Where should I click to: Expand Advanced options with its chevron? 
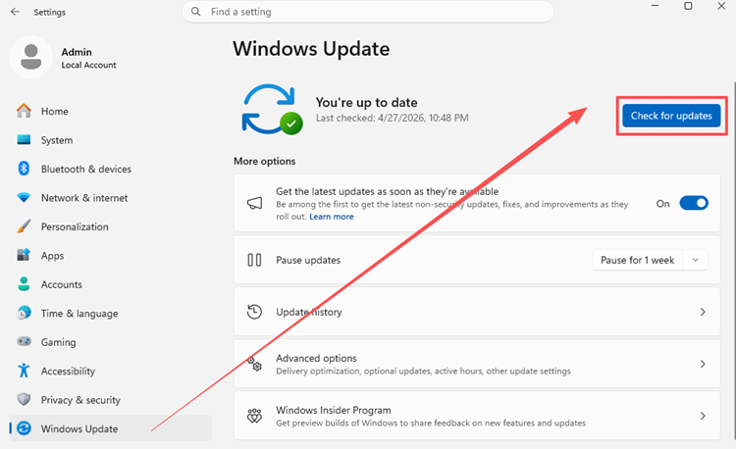click(703, 364)
